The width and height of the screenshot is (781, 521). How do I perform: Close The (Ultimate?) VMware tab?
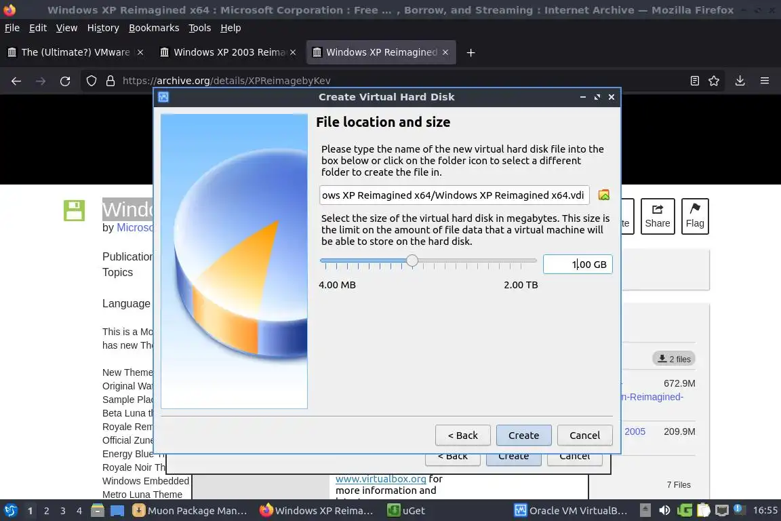140,52
